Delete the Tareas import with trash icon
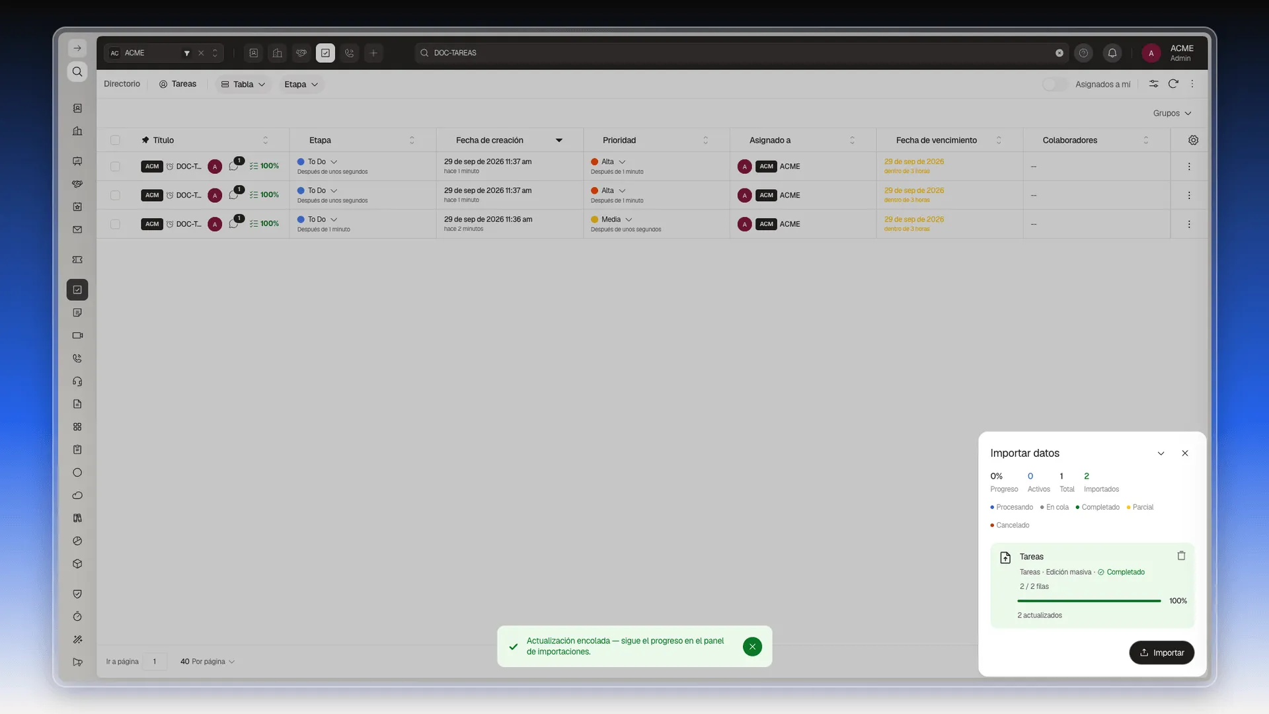The width and height of the screenshot is (1269, 714). [x=1181, y=556]
